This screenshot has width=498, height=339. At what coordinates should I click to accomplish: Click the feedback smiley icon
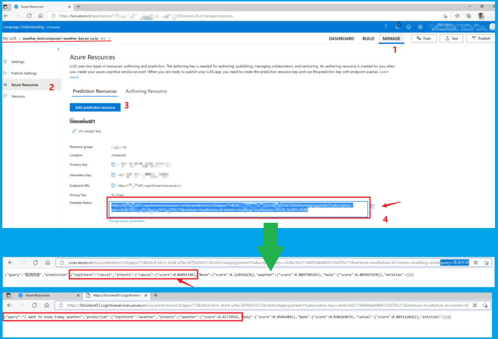click(409, 27)
